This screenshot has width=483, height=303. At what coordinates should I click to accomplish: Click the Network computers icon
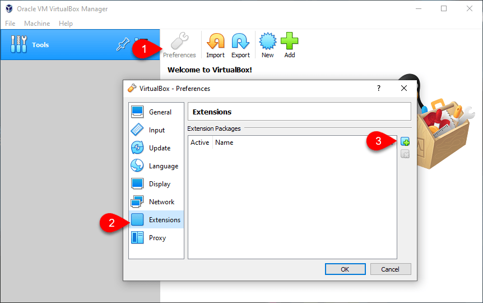137,201
